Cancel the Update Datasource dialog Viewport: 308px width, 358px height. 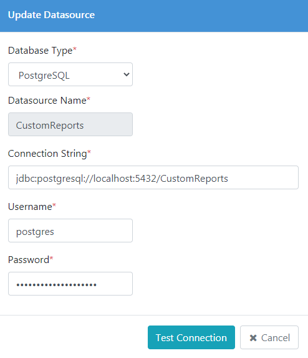pos(269,337)
